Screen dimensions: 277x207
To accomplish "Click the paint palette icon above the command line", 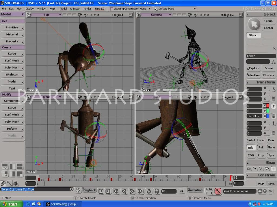I will tap(15, 183).
